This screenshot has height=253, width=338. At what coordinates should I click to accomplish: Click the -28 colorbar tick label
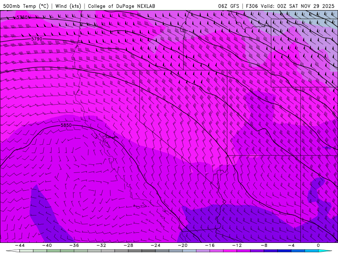pos(128,245)
